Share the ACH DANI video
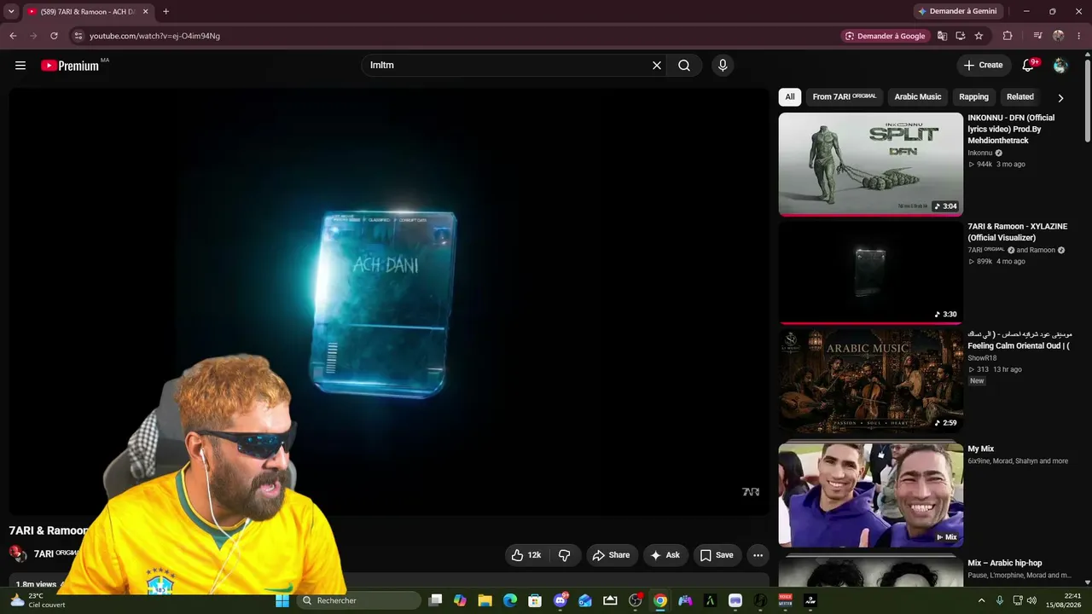The image size is (1092, 614). pyautogui.click(x=611, y=555)
